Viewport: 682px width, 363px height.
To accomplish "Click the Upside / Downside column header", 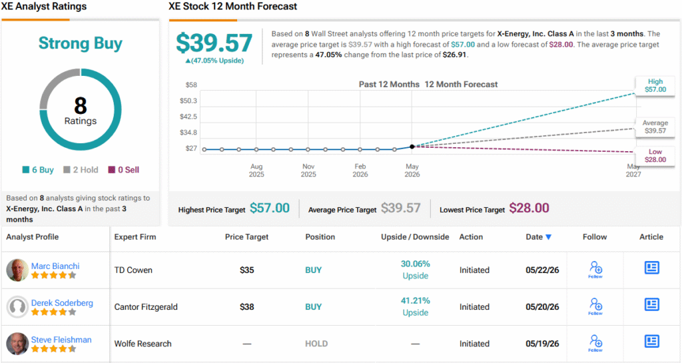I will click(x=415, y=237).
